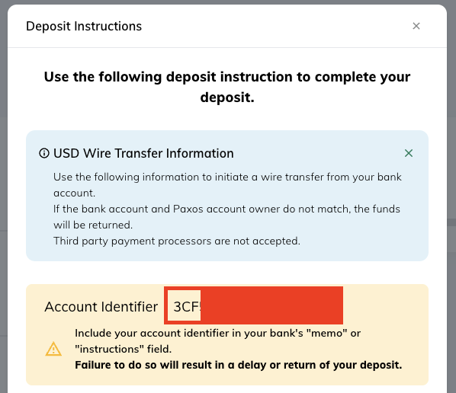Click the info circle icon beside USD Wire
Image resolution: width=456 pixels, height=393 pixels.
pos(44,153)
